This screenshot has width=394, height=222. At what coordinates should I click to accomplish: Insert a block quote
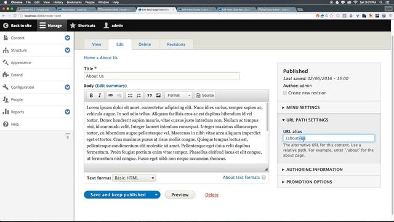click(150, 96)
